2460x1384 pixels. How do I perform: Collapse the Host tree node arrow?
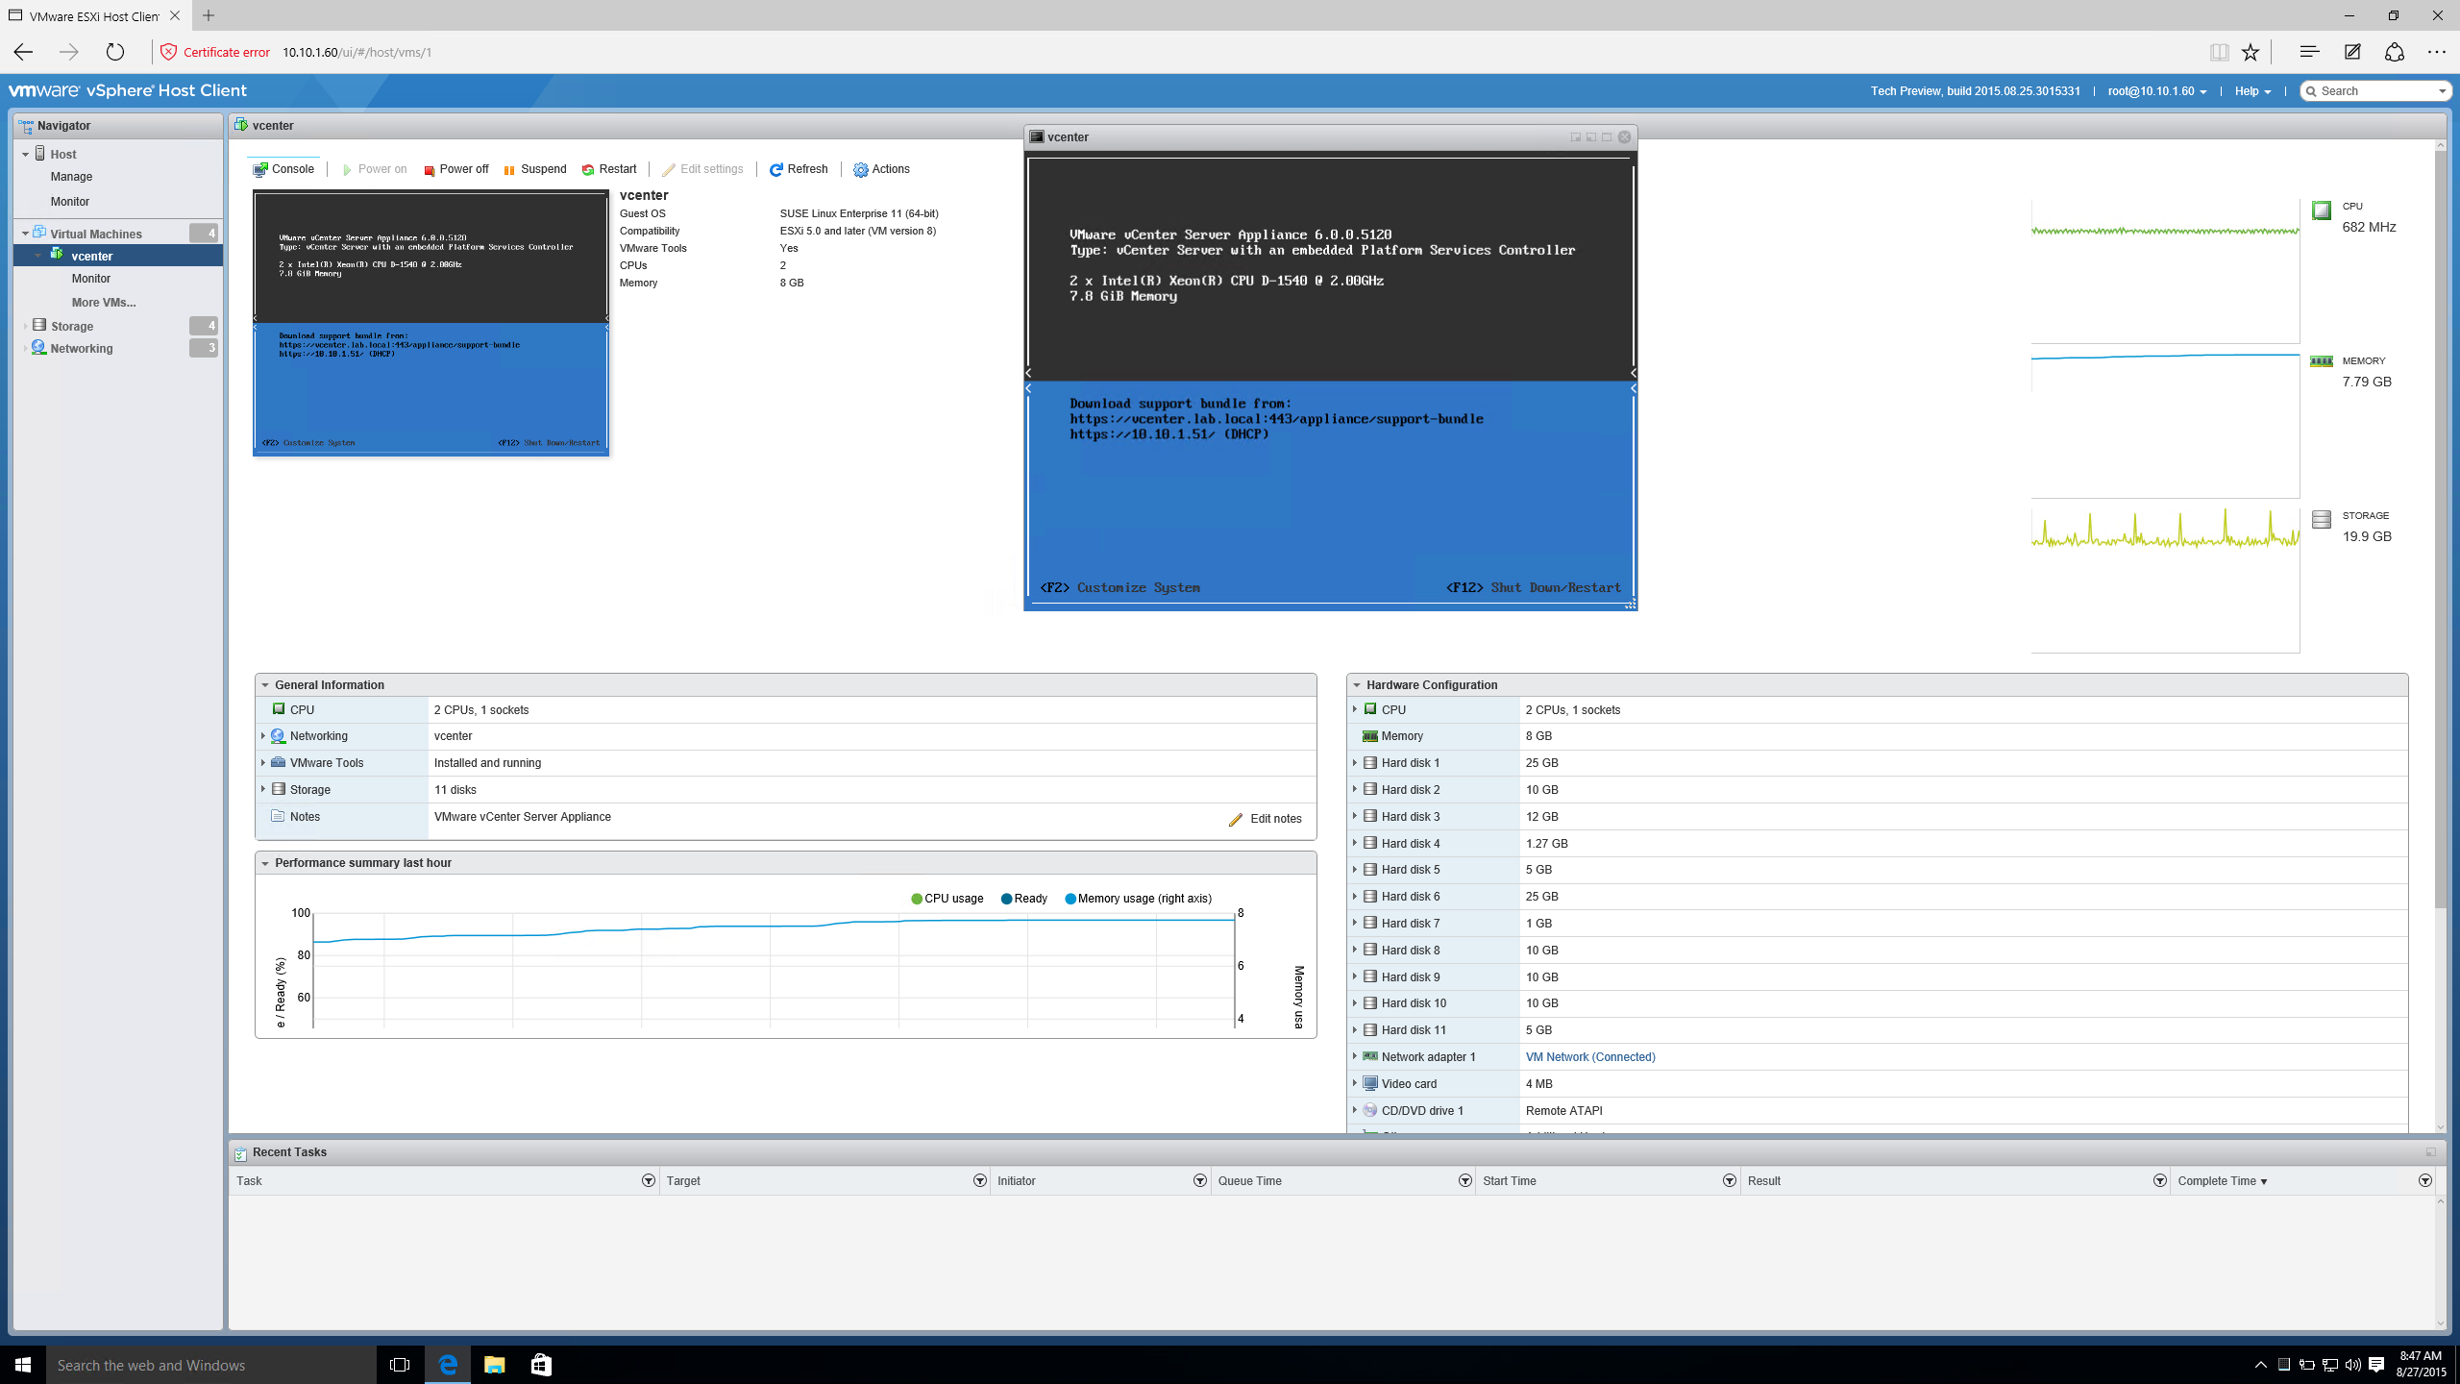click(x=25, y=154)
